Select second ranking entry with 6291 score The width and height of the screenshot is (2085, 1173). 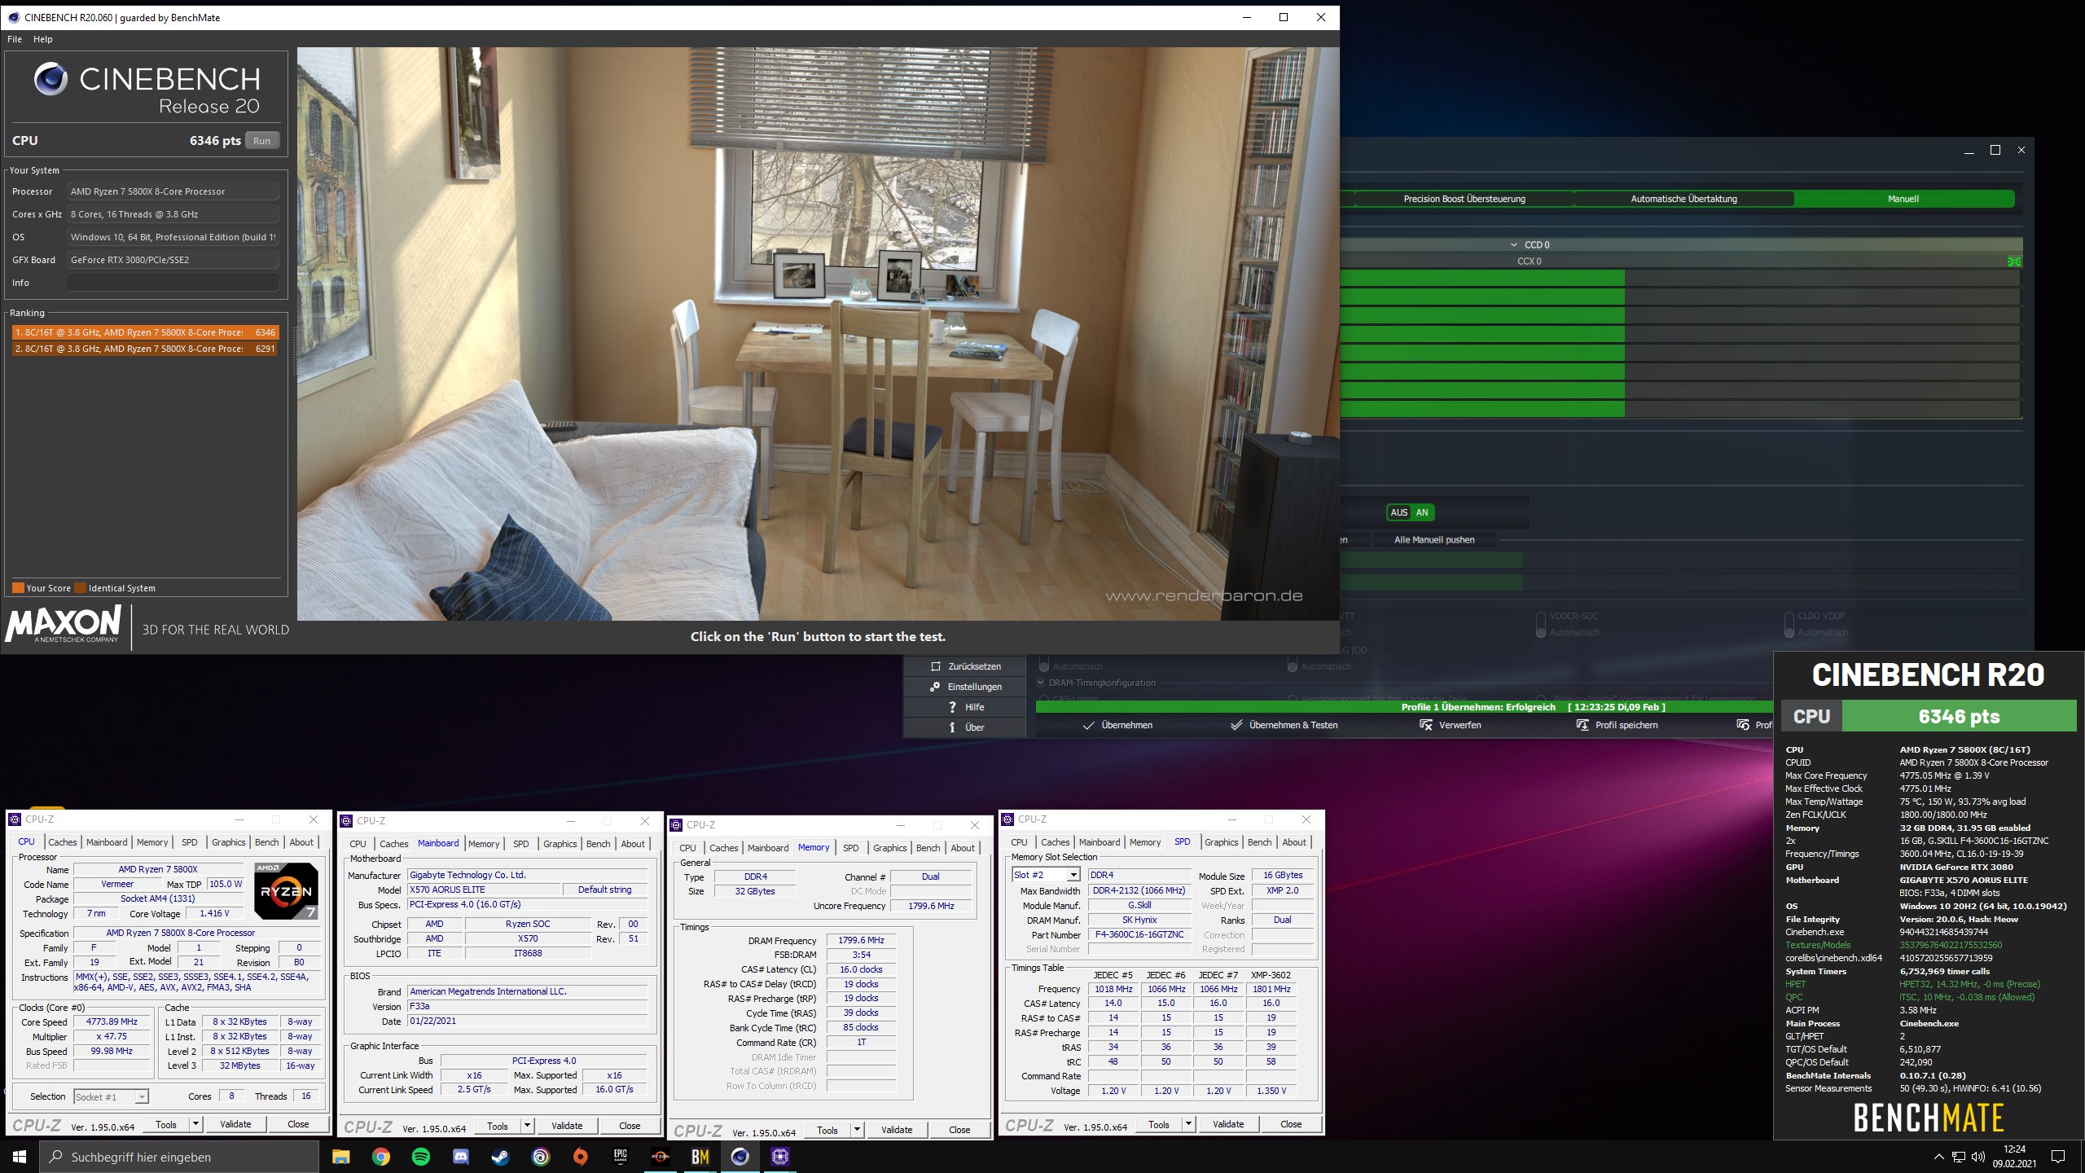pos(145,349)
